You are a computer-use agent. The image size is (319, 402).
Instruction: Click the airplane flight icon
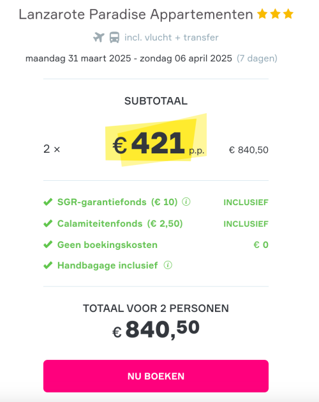click(x=99, y=38)
